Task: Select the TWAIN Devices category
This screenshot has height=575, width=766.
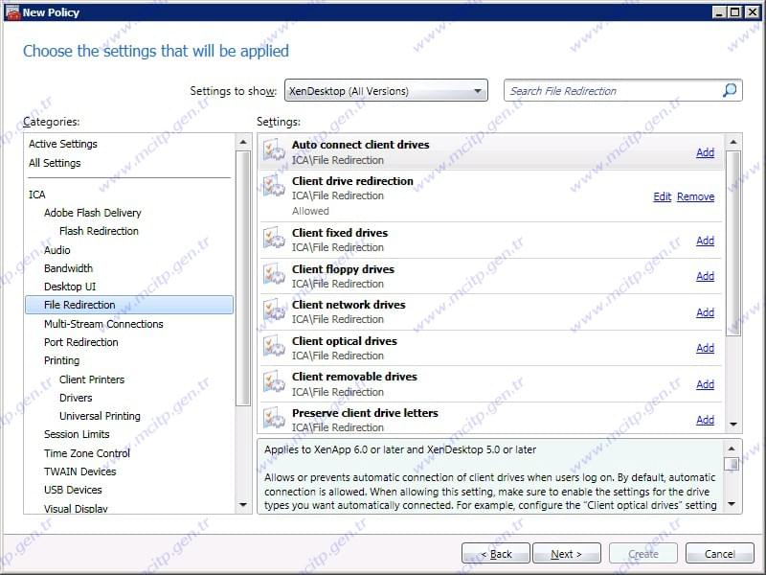Action: 80,471
